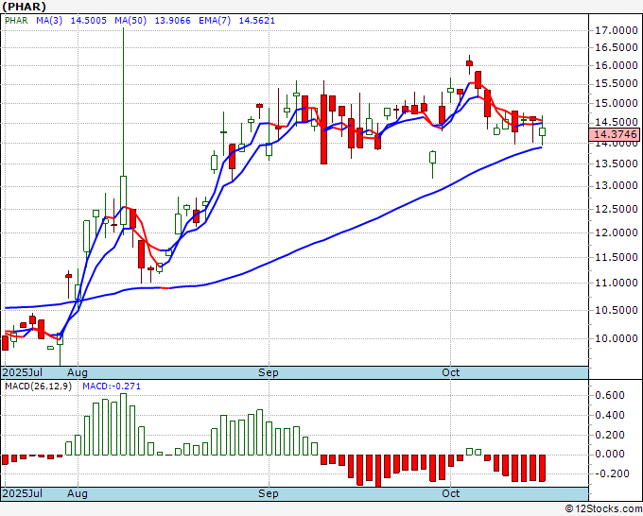Click the 10.0000 price axis label
The image size is (643, 516).
click(x=616, y=338)
